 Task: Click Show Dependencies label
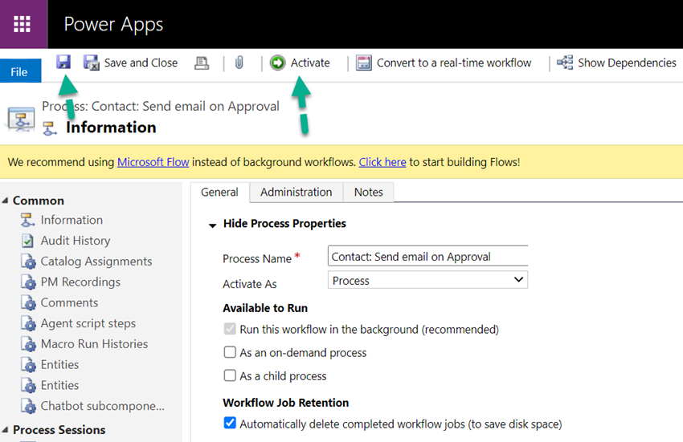click(627, 63)
